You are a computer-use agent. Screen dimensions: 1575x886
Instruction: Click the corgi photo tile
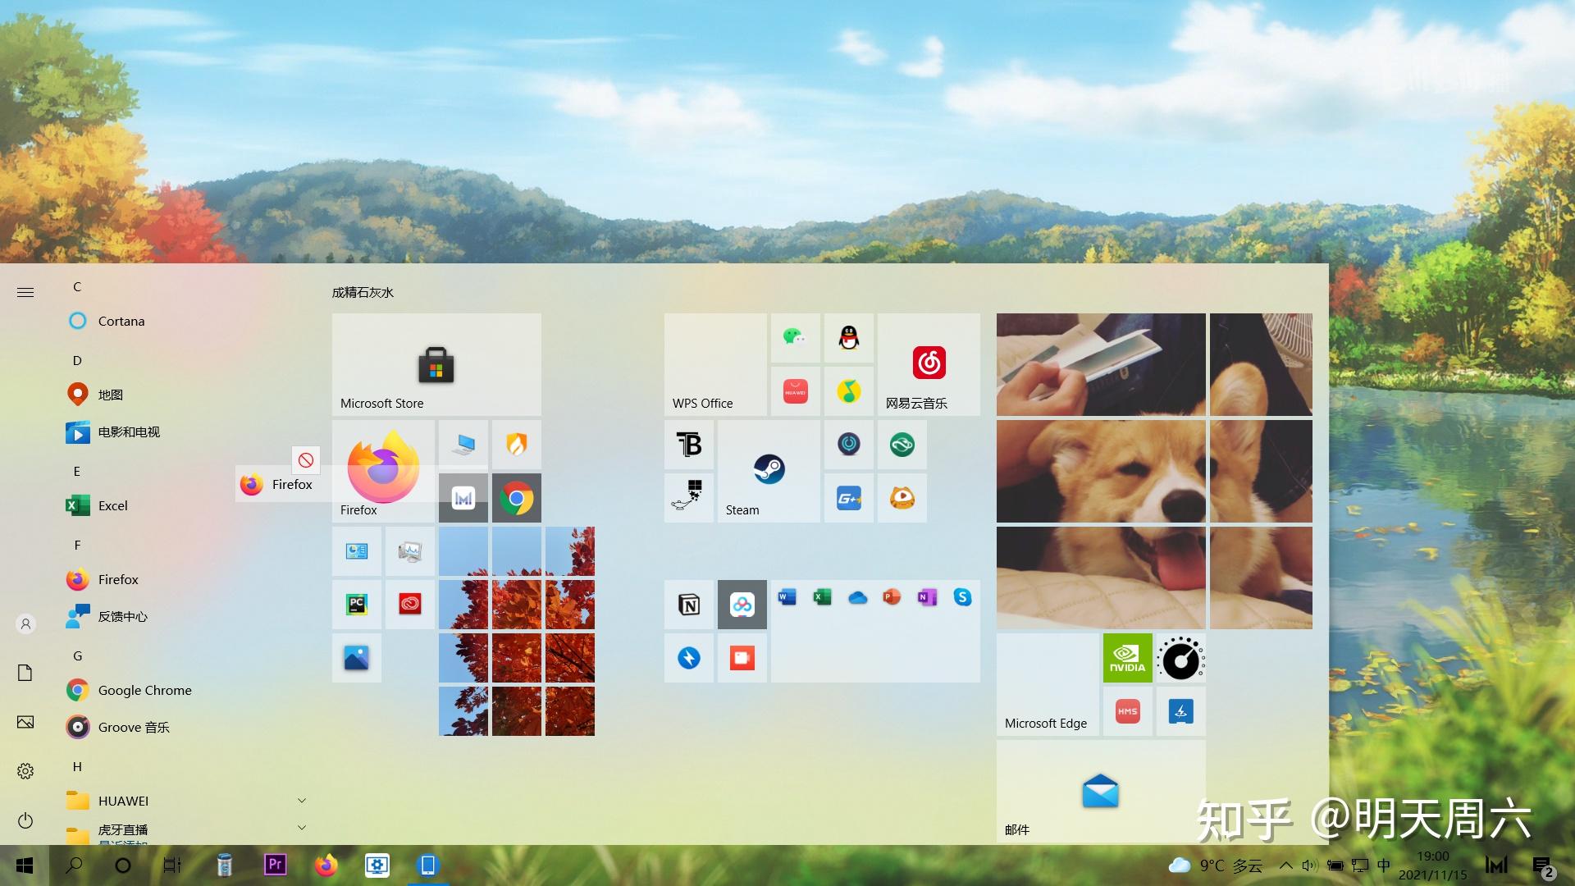1100,471
